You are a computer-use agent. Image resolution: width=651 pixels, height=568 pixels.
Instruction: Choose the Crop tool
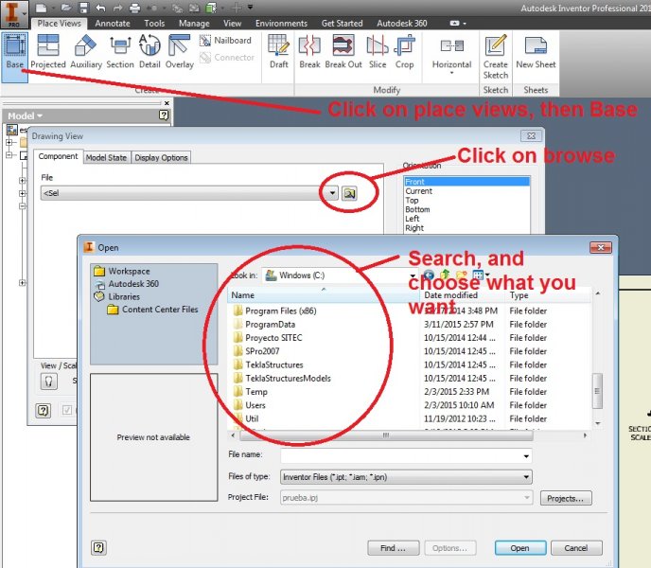pyautogui.click(x=404, y=52)
